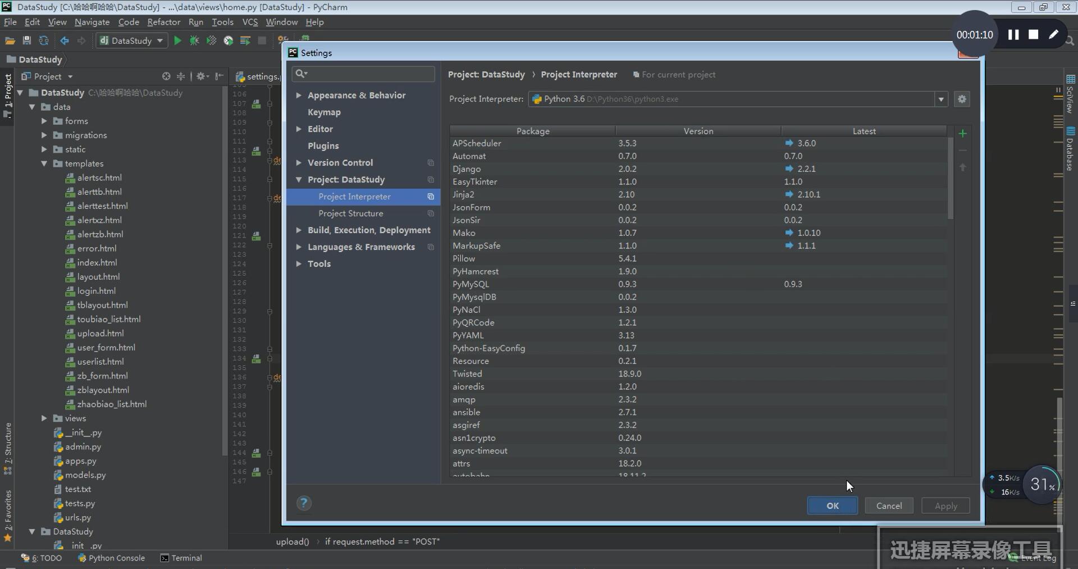Viewport: 1078px width, 569px height.
Task: Open the Tools menu
Action: click(x=222, y=22)
